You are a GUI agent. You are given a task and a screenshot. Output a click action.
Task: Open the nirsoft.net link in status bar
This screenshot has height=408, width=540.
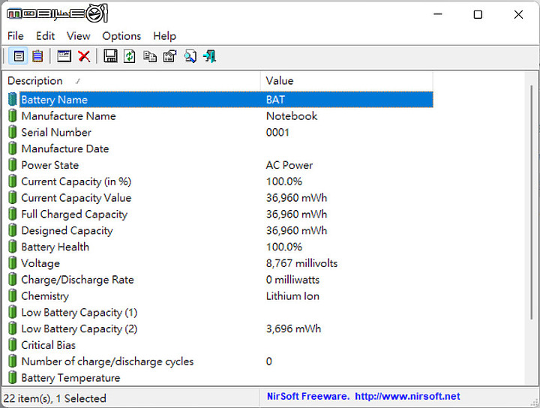pos(407,397)
